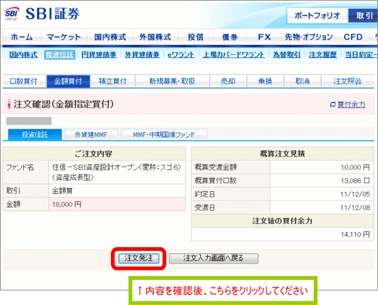Switch to the 売却 tab
Screen dimensions: 378x305
[228, 81]
